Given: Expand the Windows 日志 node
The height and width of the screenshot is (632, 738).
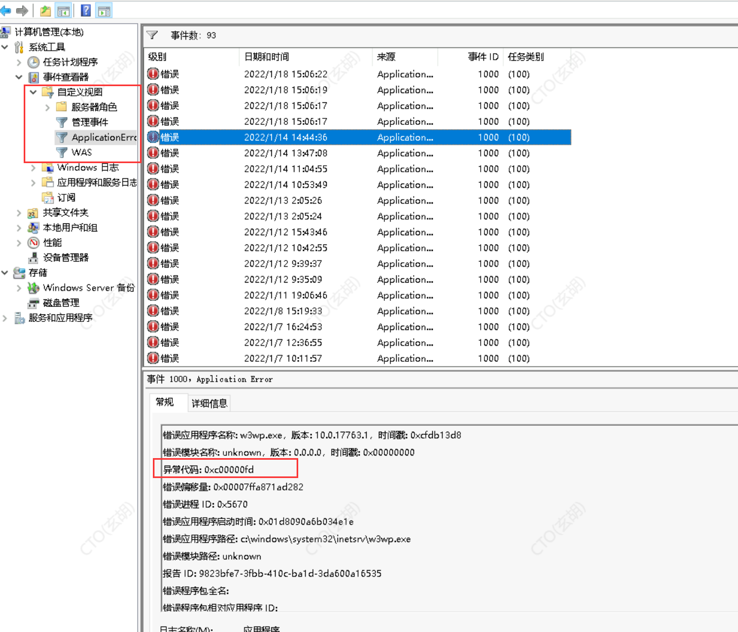Looking at the screenshot, I should click(x=33, y=168).
